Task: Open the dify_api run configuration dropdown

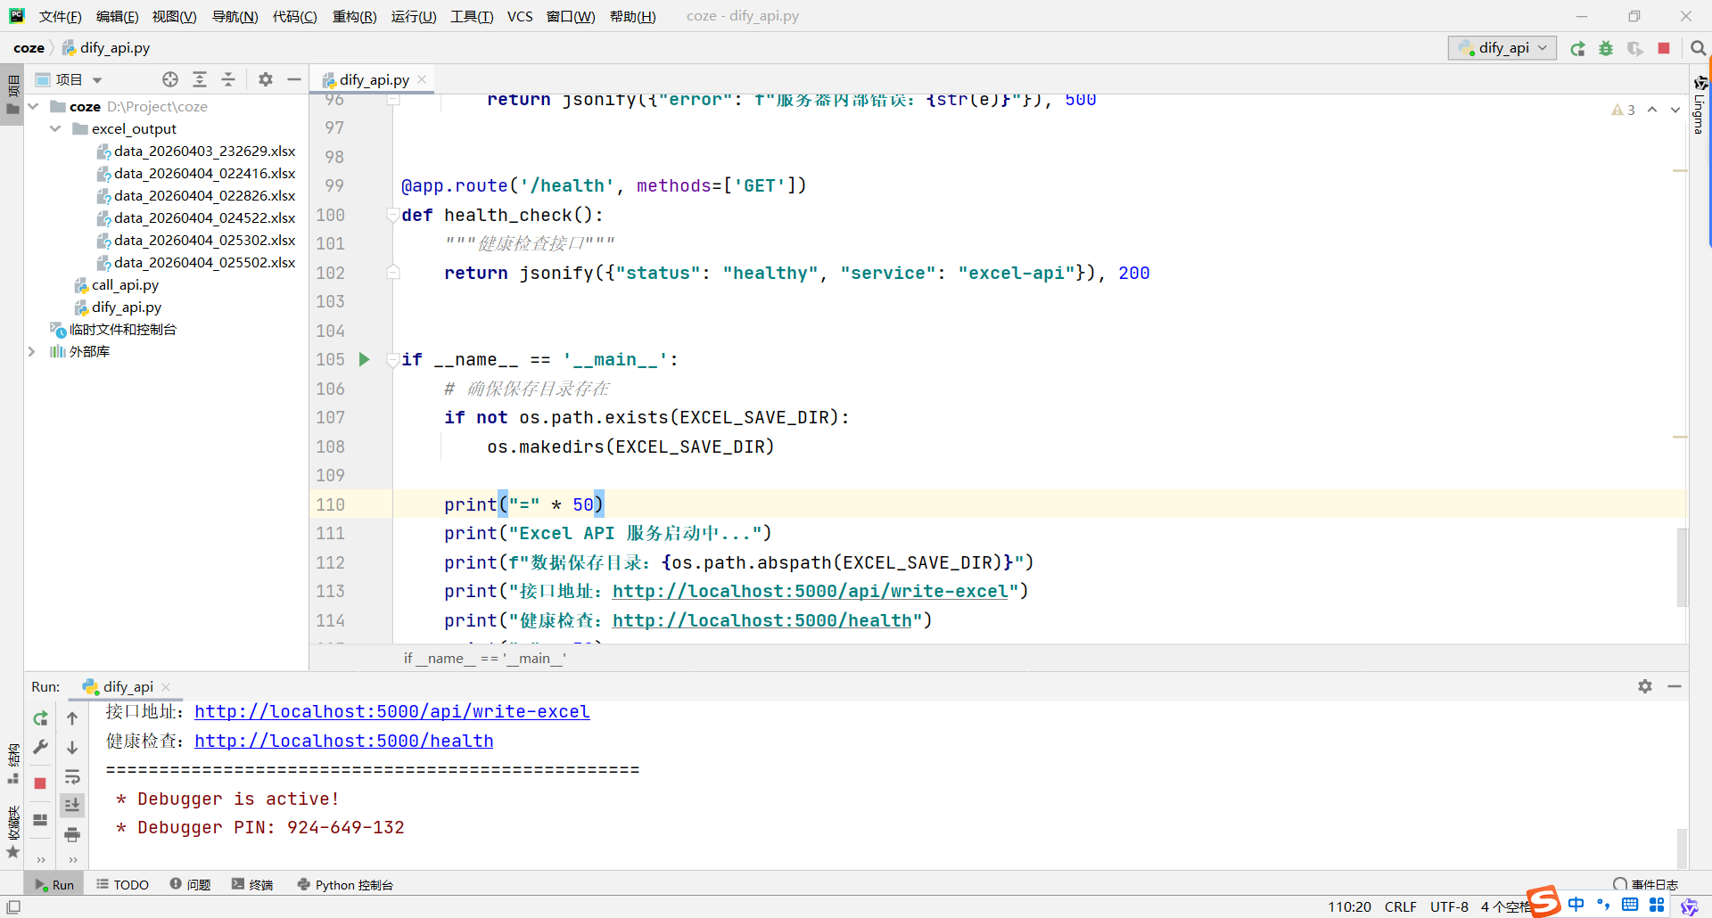Action: (1502, 48)
